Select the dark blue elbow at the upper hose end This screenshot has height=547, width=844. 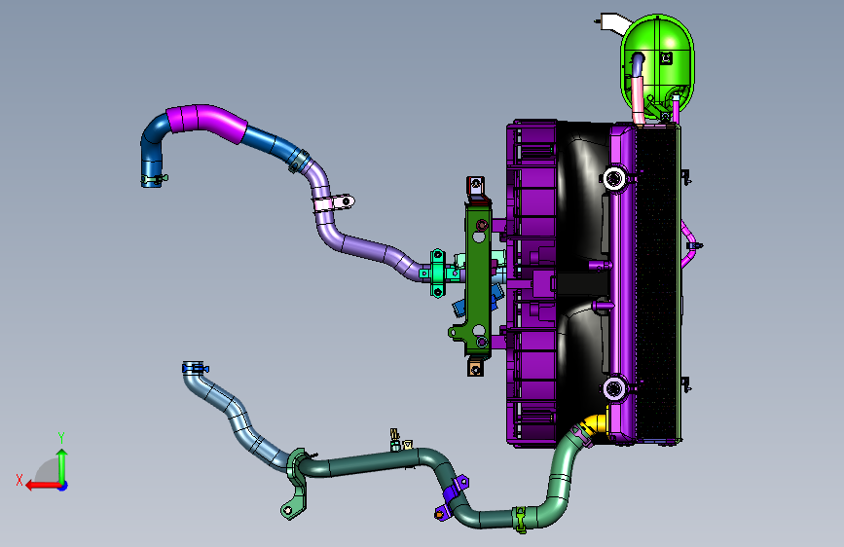[x=154, y=145]
